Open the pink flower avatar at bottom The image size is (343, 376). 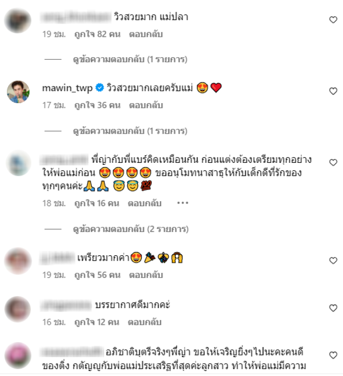pyautogui.click(x=18, y=356)
